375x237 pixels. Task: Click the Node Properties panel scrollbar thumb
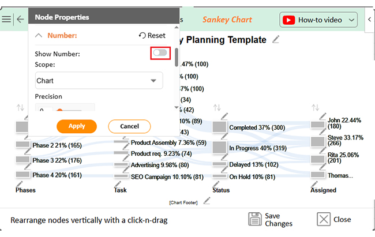pyautogui.click(x=177, y=58)
